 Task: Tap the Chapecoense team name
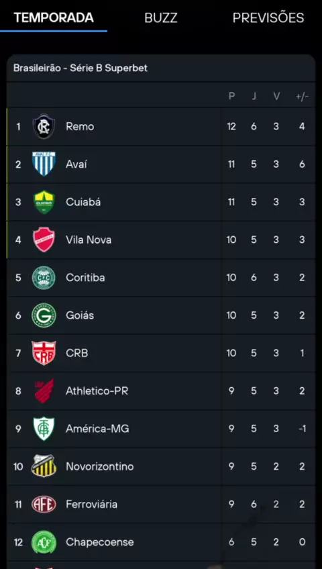[x=100, y=542]
